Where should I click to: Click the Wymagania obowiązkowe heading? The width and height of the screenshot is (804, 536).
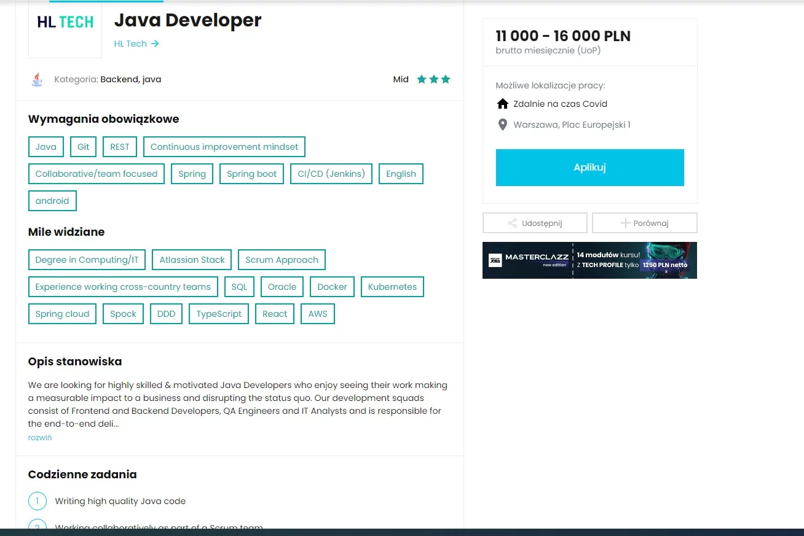click(x=104, y=119)
